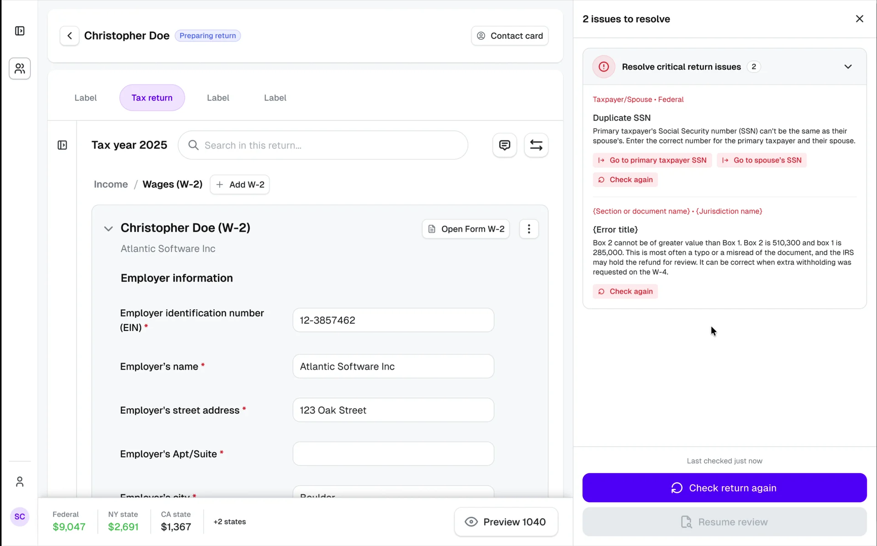Viewport: 877px width, 546px height.
Task: Open the comments icon next to search
Action: point(505,145)
